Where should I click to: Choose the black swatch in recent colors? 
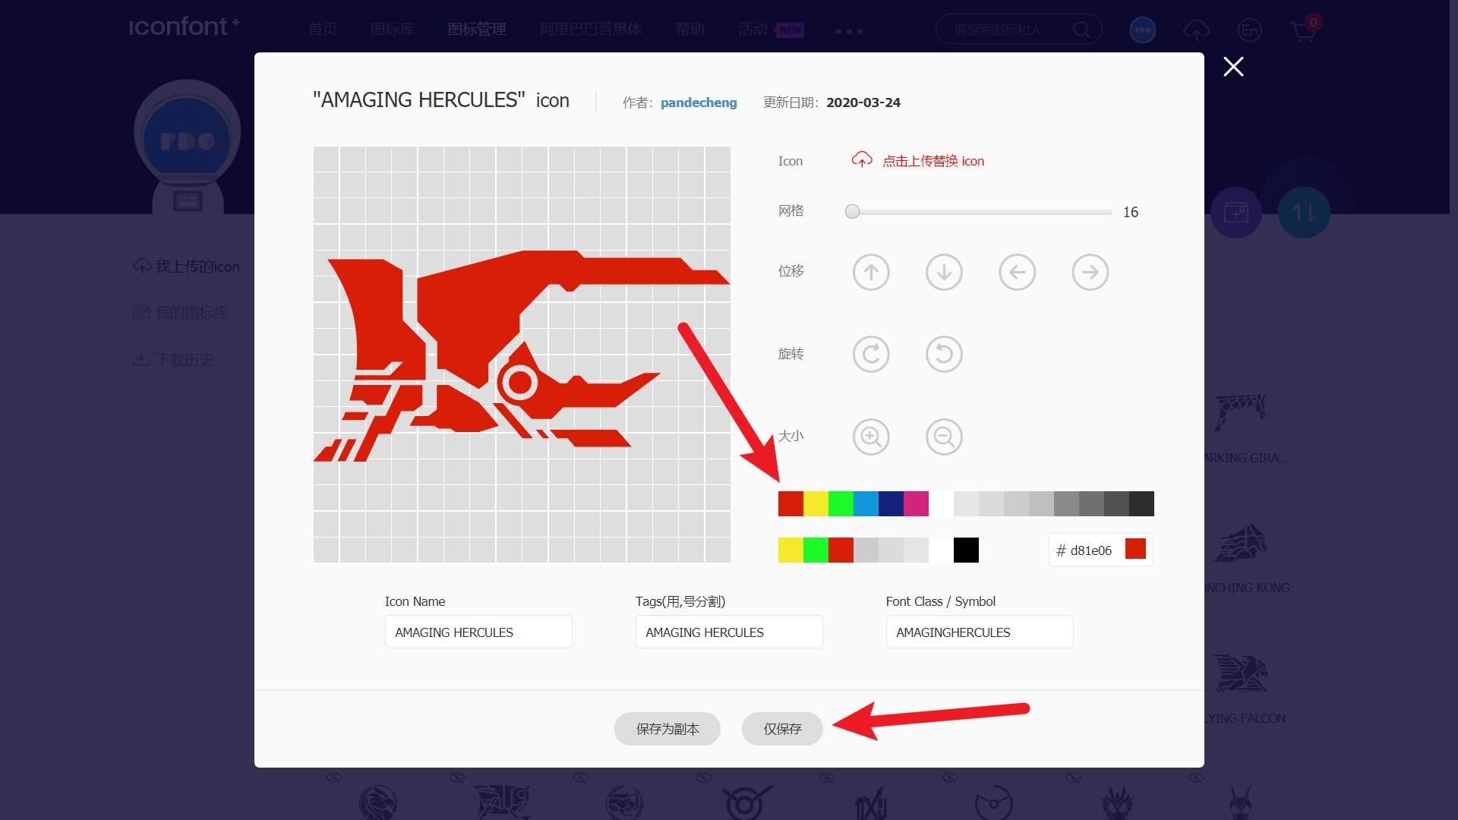coord(966,550)
